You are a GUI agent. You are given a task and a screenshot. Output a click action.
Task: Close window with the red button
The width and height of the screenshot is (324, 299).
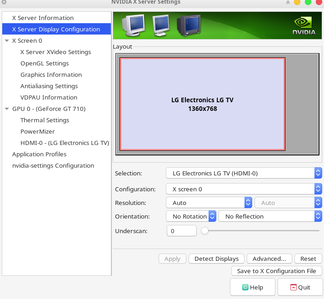(319, 2)
